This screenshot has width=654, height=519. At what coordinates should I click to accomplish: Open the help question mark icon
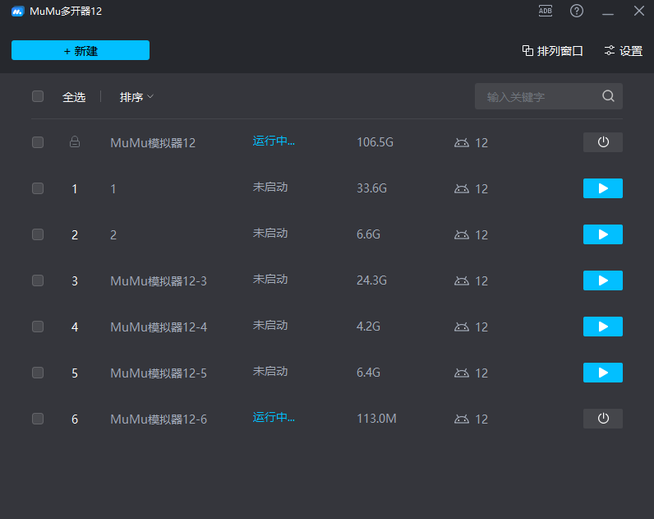click(577, 11)
